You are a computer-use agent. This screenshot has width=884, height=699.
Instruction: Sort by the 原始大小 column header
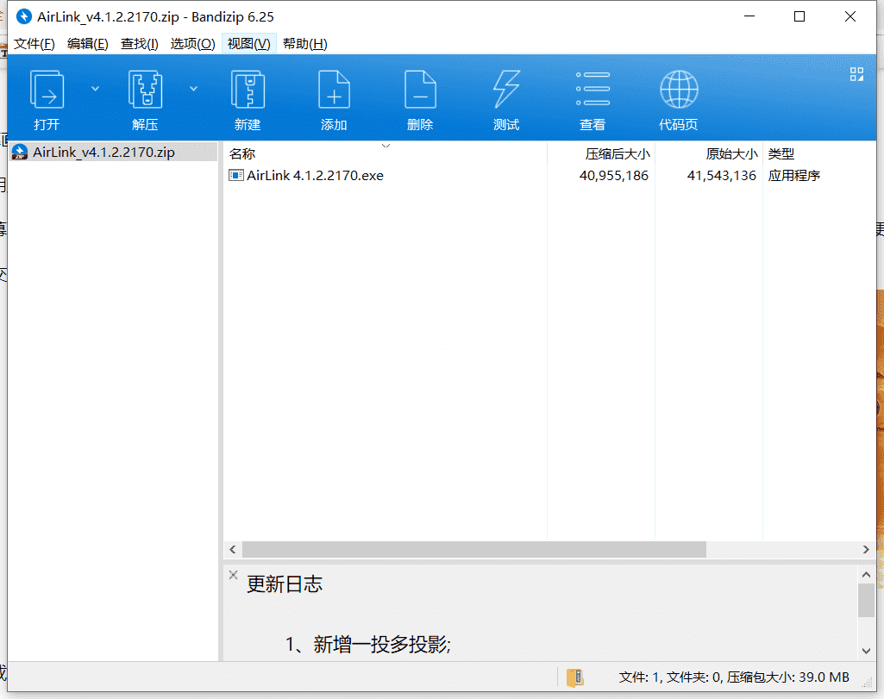pos(709,153)
